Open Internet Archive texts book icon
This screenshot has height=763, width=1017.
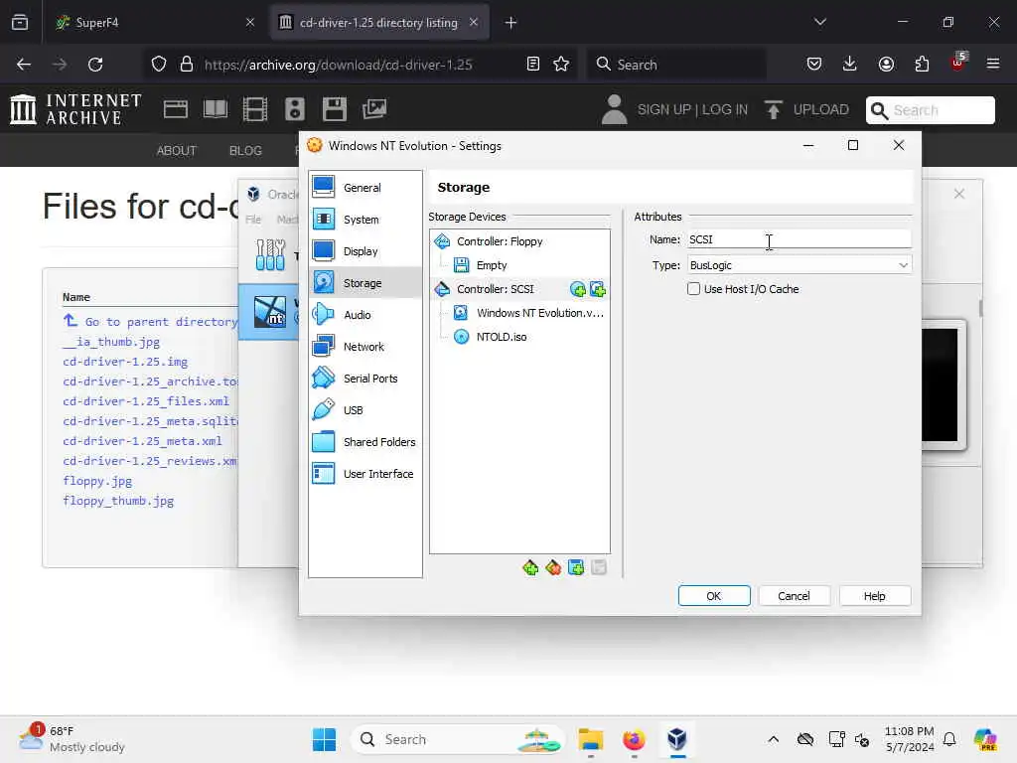coord(216,109)
